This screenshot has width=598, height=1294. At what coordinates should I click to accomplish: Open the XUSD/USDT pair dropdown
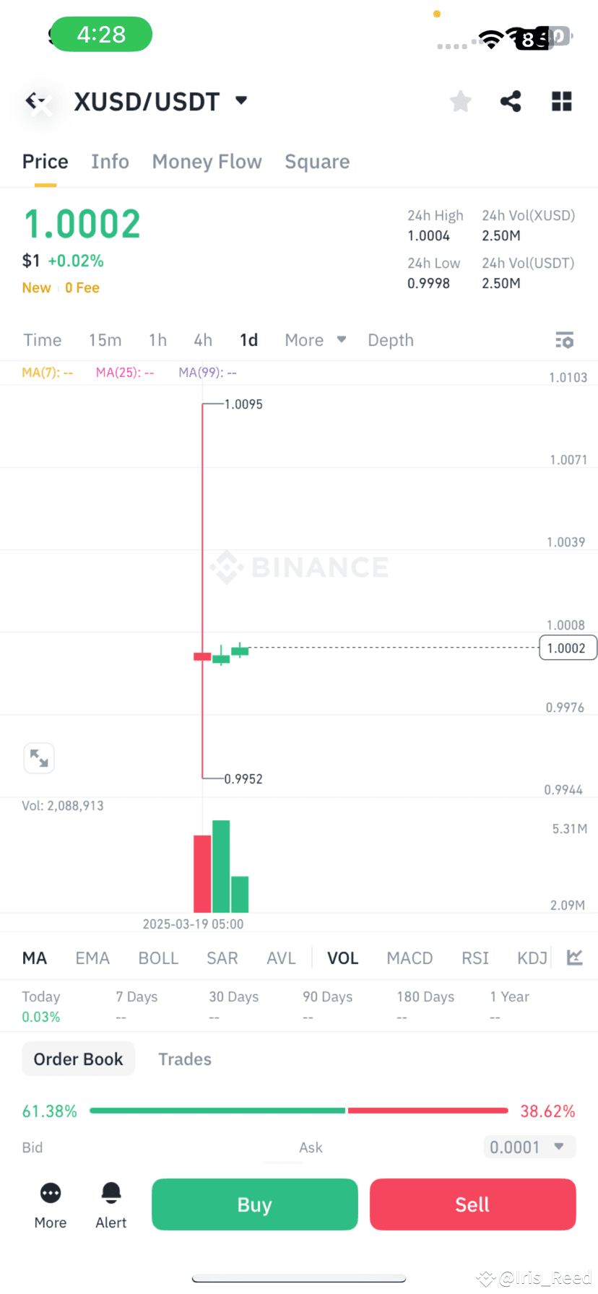pyautogui.click(x=241, y=100)
